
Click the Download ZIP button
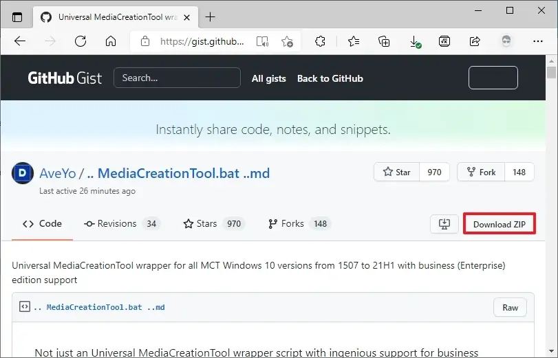pos(500,224)
